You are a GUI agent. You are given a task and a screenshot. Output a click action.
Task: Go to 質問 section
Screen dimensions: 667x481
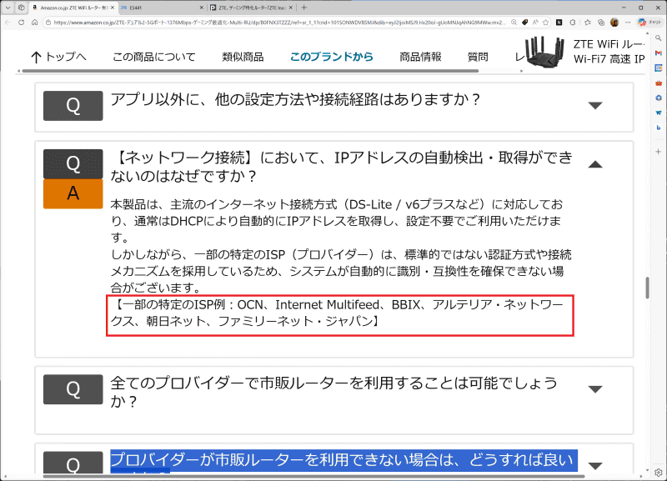click(x=478, y=57)
